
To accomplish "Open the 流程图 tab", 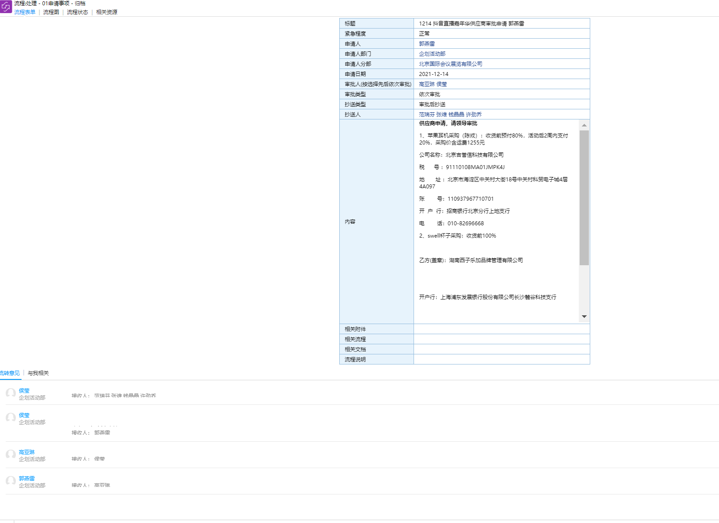I will pos(51,12).
